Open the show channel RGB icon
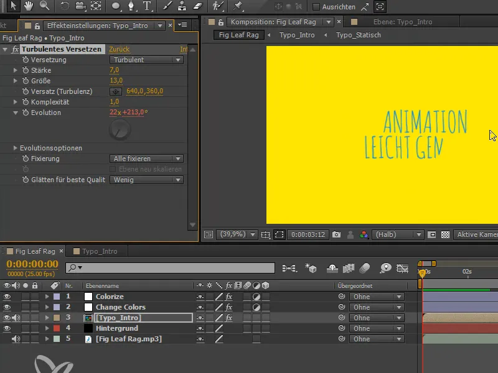This screenshot has height=373, width=498. pos(364,234)
